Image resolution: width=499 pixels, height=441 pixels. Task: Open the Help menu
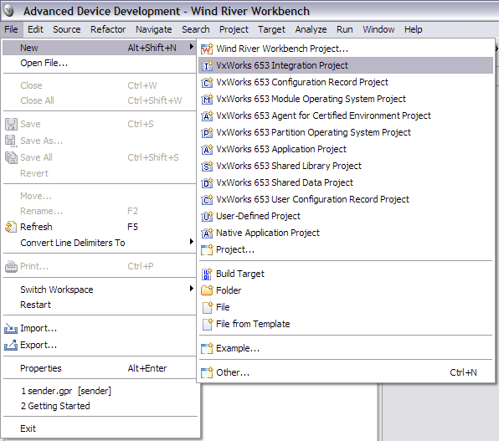point(414,29)
